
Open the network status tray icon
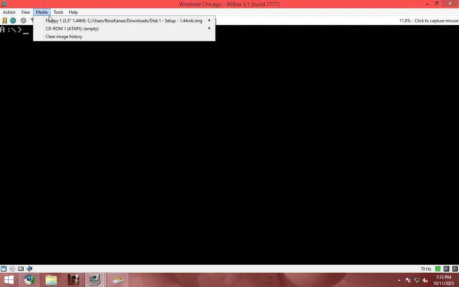point(417,280)
